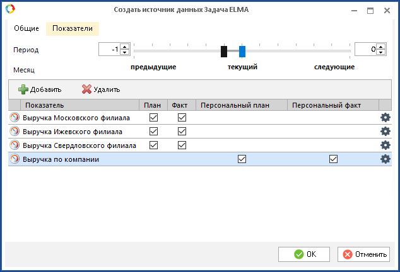This screenshot has height=272, width=400.
Task: Decrease the right period value stepper
Action: coord(381,52)
